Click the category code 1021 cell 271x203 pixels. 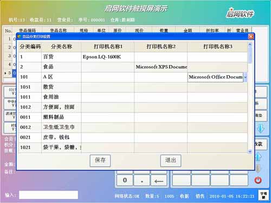(x=30, y=148)
